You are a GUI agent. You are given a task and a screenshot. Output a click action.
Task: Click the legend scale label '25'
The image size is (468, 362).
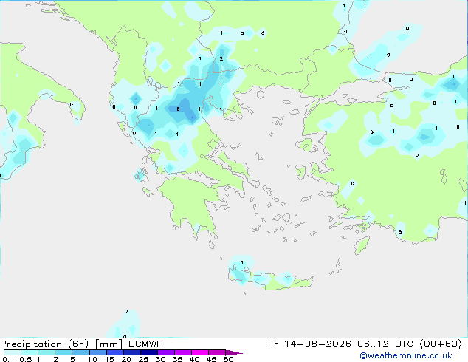(143, 359)
